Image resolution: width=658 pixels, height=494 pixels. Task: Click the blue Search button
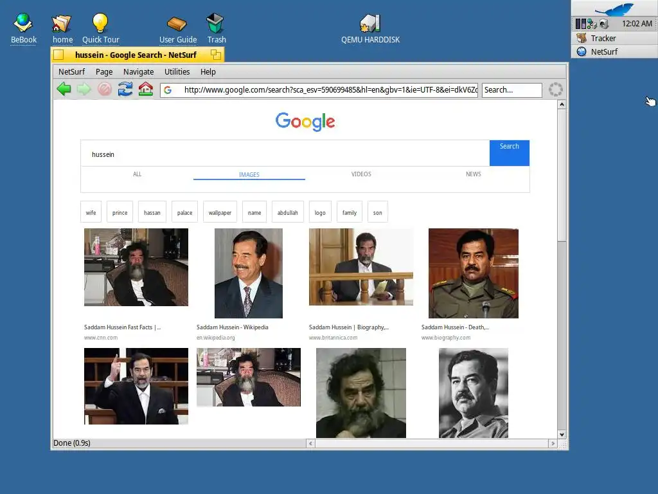pyautogui.click(x=510, y=153)
